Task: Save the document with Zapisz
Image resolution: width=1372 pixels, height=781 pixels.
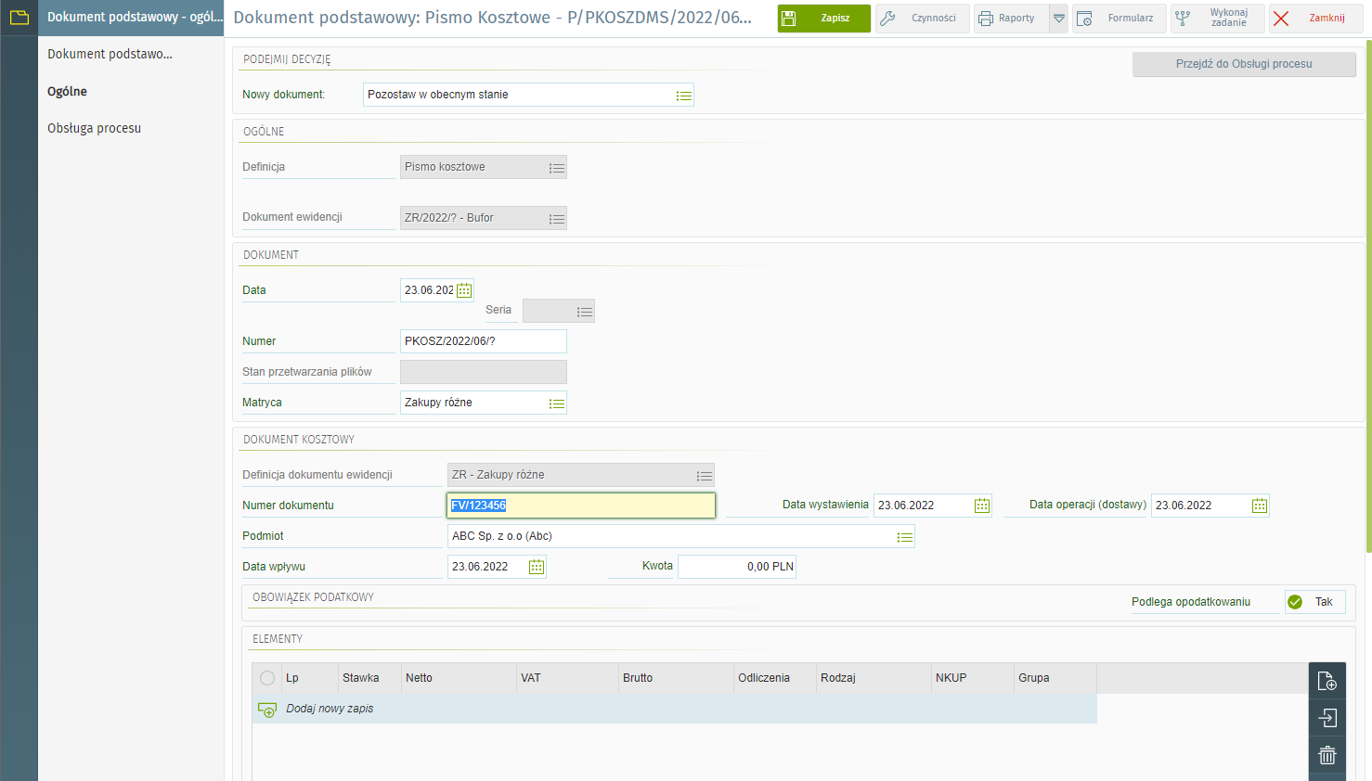Action: pos(823,19)
